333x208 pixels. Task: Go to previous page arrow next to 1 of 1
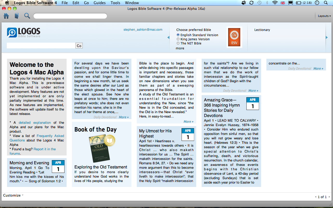click(316, 197)
